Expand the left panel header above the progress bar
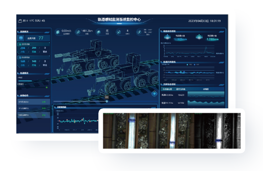This screenshot has height=171, width=263. [33, 73]
